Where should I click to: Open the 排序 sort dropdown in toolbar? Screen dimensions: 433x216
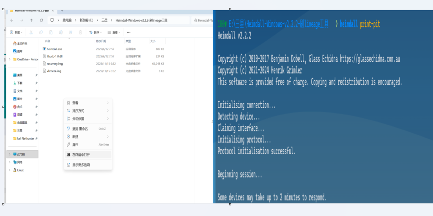tap(95, 32)
